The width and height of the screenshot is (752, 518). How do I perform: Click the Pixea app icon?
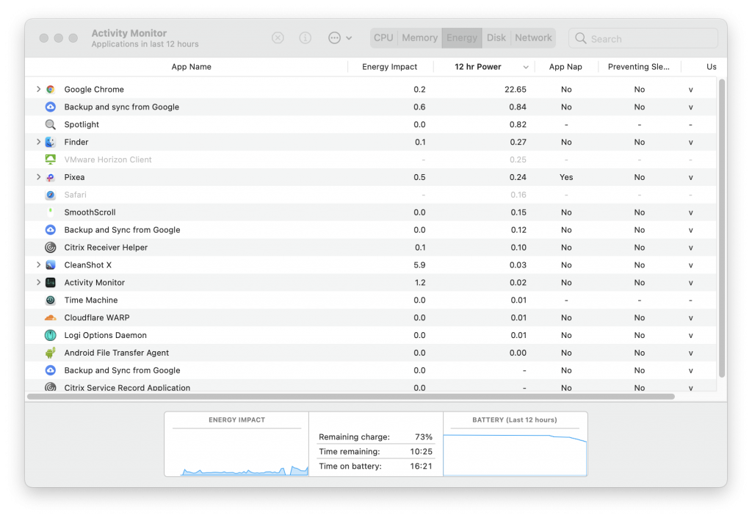tap(51, 178)
